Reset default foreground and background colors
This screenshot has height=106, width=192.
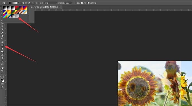[x=1, y=77]
